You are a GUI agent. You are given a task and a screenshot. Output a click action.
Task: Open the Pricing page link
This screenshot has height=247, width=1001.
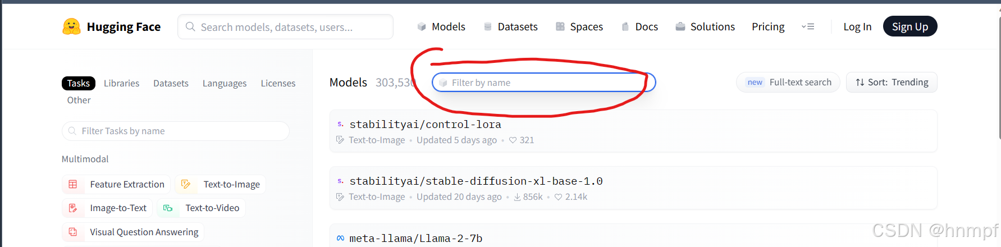click(x=768, y=26)
